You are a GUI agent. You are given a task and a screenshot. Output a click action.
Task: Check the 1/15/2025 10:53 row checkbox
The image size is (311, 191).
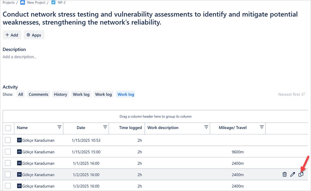point(8,140)
